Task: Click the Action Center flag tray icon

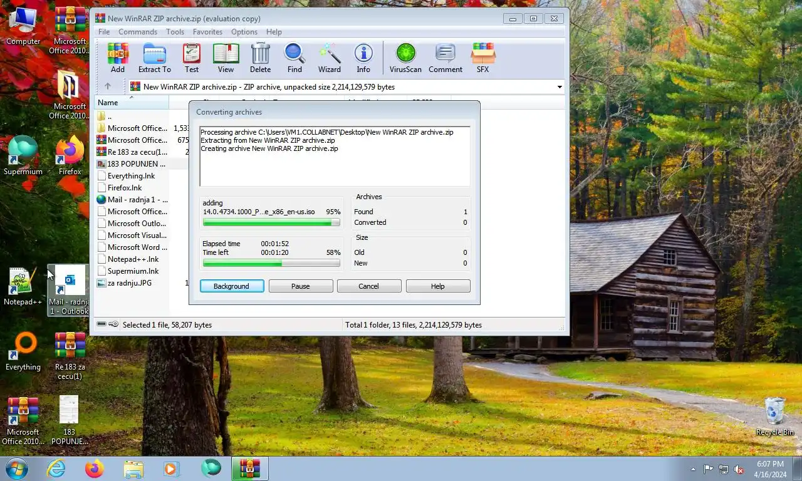Action: [709, 469]
